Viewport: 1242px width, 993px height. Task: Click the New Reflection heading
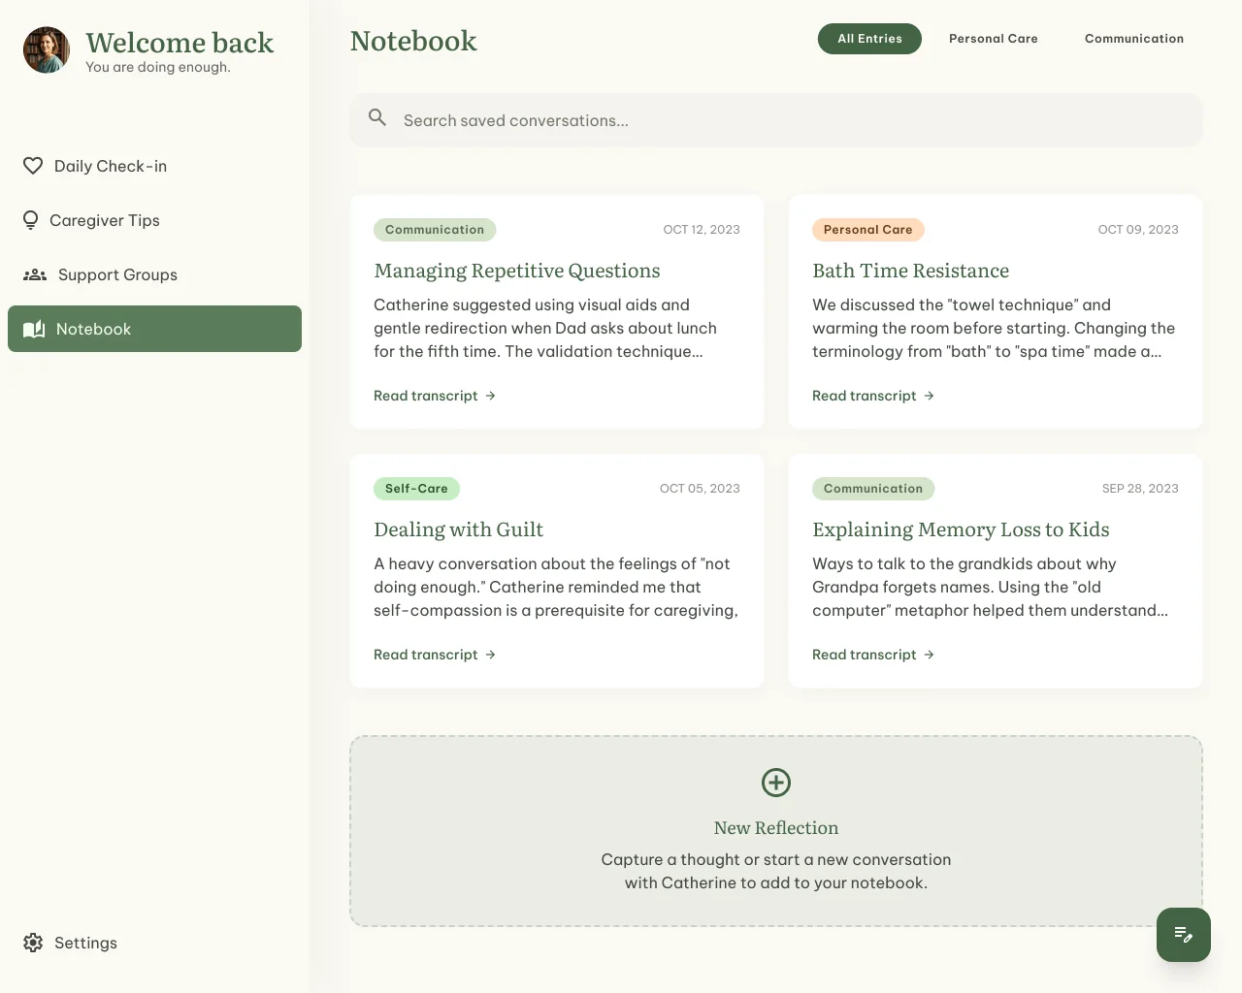(x=776, y=828)
